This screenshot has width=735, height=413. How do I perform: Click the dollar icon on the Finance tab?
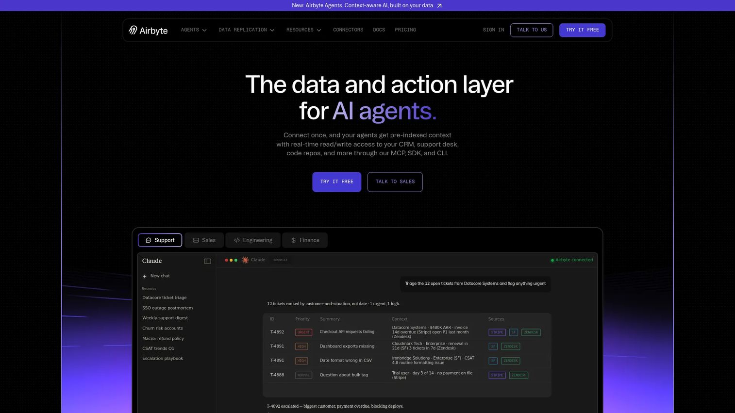pos(294,240)
